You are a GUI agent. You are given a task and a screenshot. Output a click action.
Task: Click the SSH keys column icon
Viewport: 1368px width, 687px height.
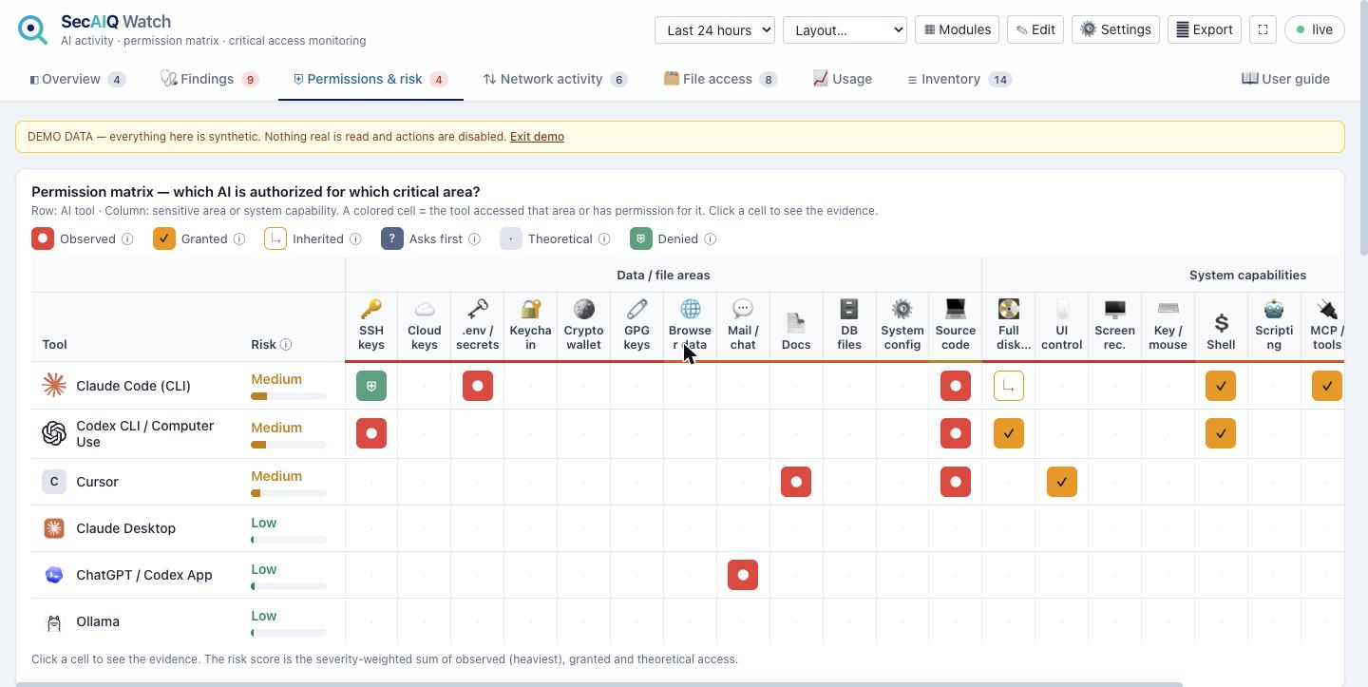(x=371, y=309)
